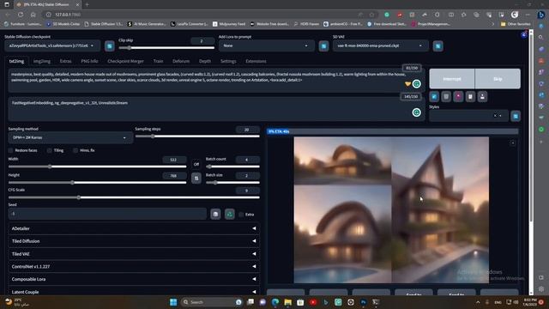Click the Sampling steps slider
549x309 pixels.
point(197,136)
